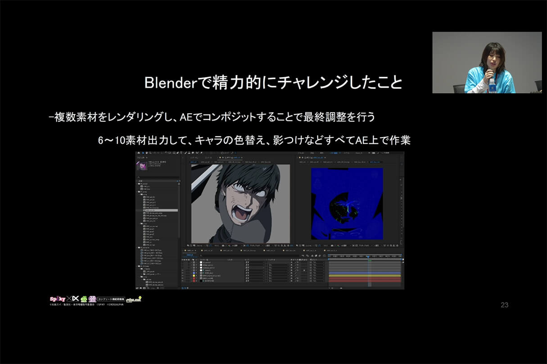Image resolution: width=547 pixels, height=364 pixels.
Task: Change the yellow layer label color swatch
Action: [x=194, y=275]
